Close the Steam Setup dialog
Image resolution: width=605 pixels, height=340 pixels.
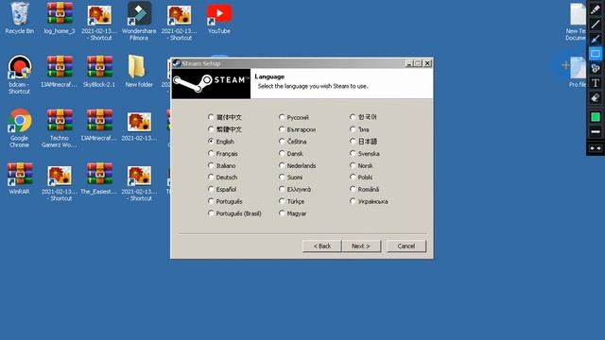[x=427, y=63]
